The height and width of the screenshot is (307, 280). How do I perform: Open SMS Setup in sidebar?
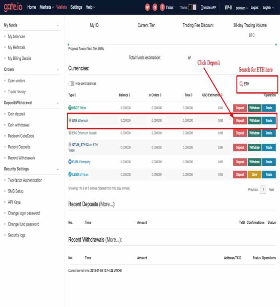tap(16, 191)
